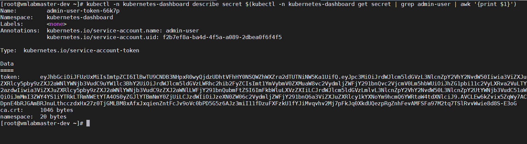527x144 pixels.
Task: Click the kubernetes.io/service-account-token type value
Action: click(81, 50)
